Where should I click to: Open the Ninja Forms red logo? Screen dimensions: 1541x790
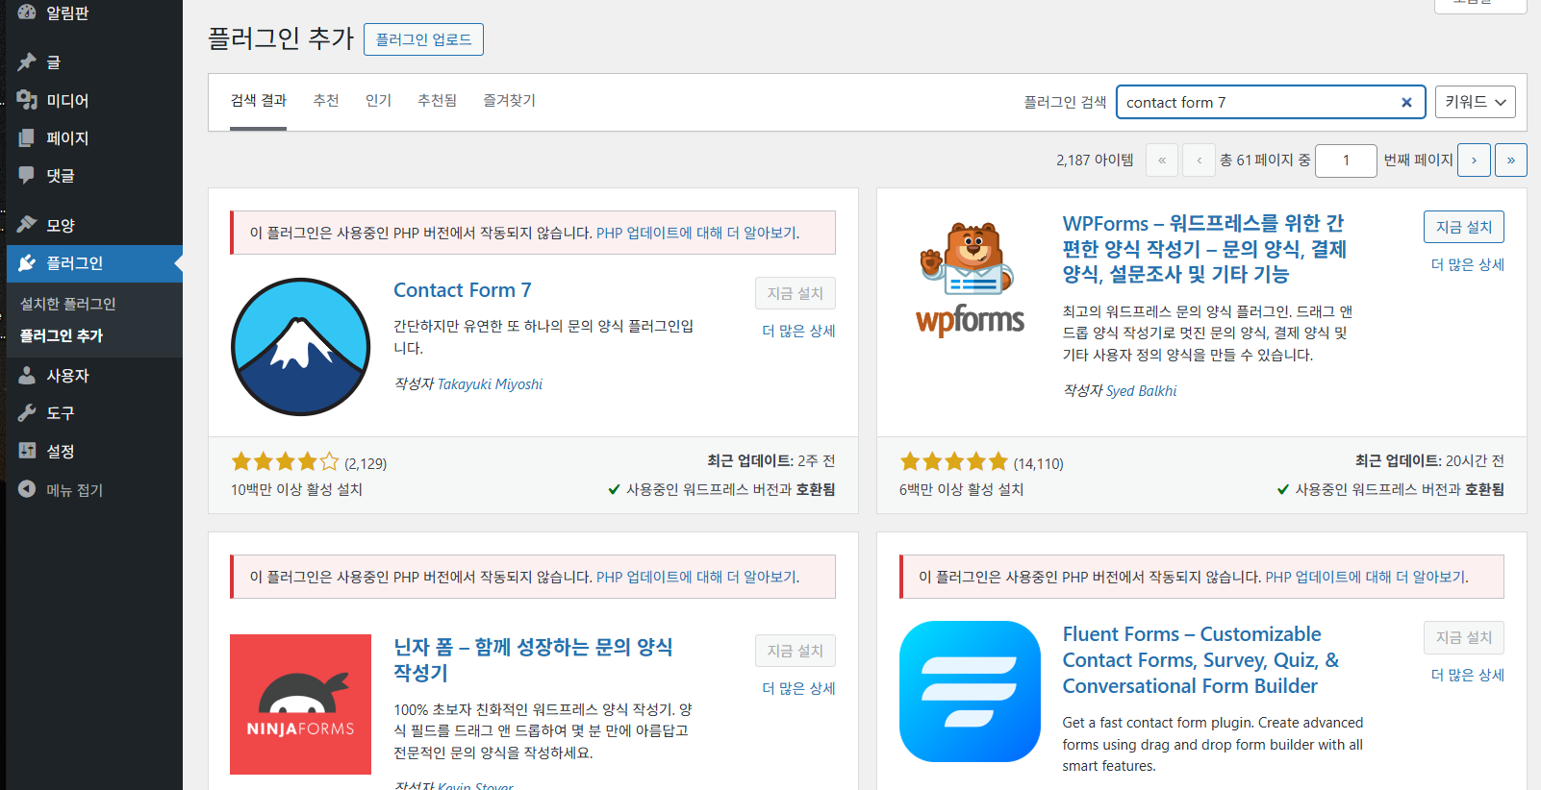coord(301,704)
